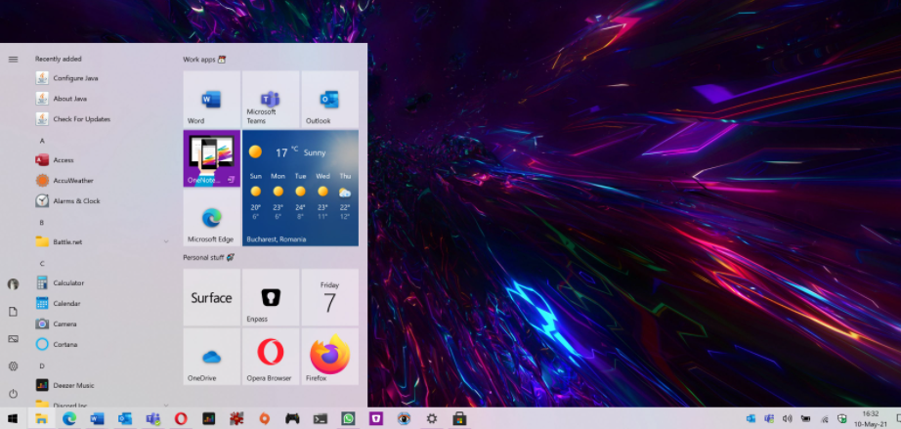Click the Recently added header
The width and height of the screenshot is (901, 429).
pos(58,59)
